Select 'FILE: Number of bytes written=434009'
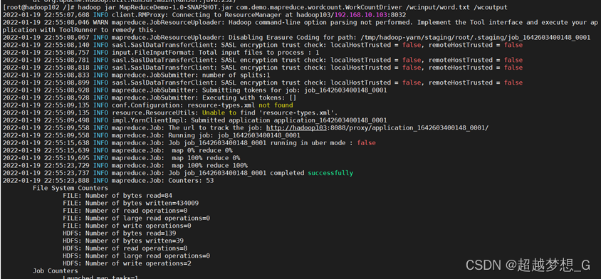Screen dimensions: 601x279 (131, 203)
